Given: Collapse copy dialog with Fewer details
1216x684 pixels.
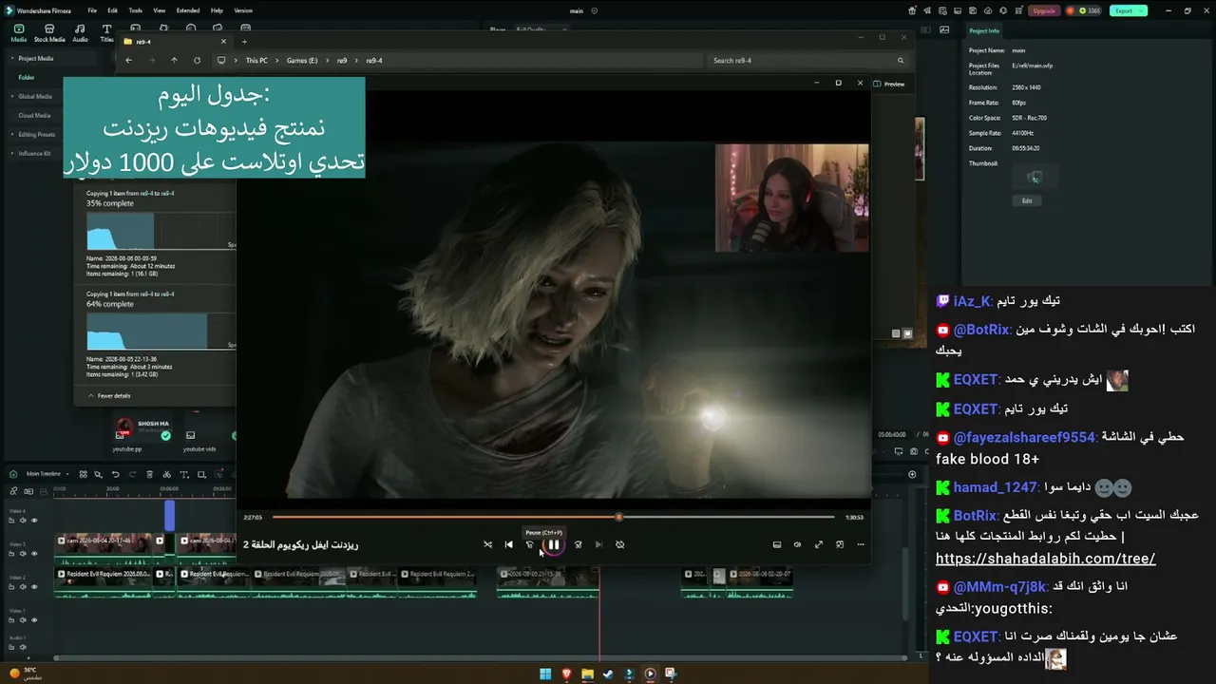Looking at the screenshot, I should [x=109, y=395].
